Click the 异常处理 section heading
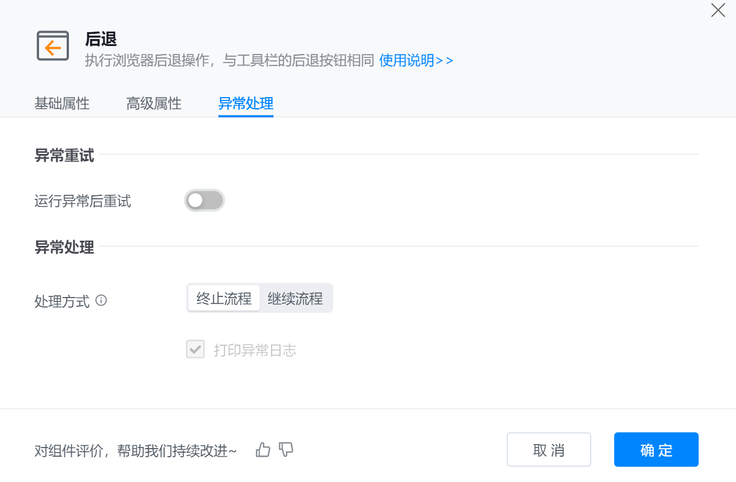This screenshot has width=736, height=482. pos(64,248)
